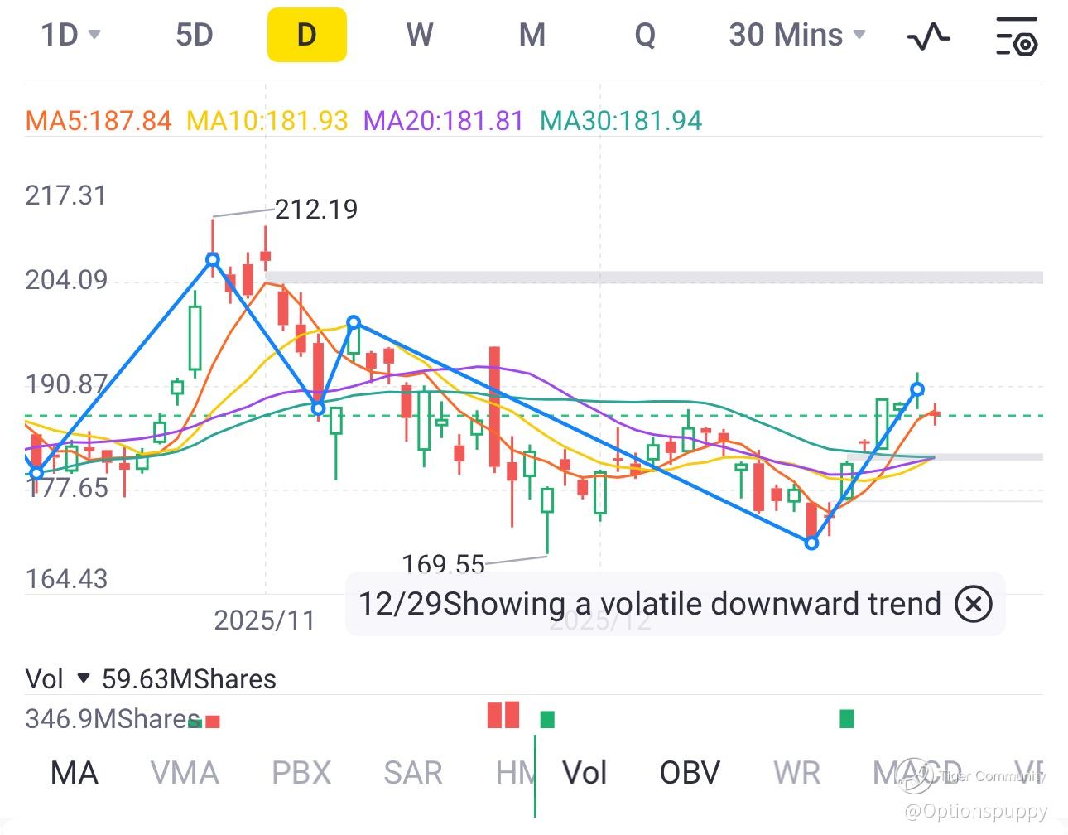The height and width of the screenshot is (835, 1068).
Task: Switch to the 5D chart tab
Action: pyautogui.click(x=195, y=35)
